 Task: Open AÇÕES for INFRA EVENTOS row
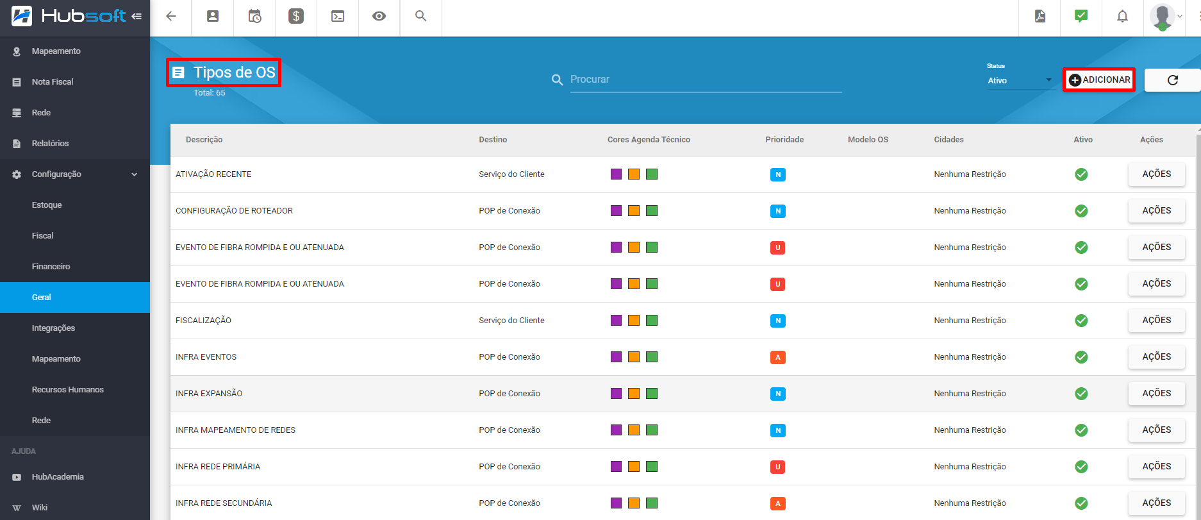tap(1156, 357)
